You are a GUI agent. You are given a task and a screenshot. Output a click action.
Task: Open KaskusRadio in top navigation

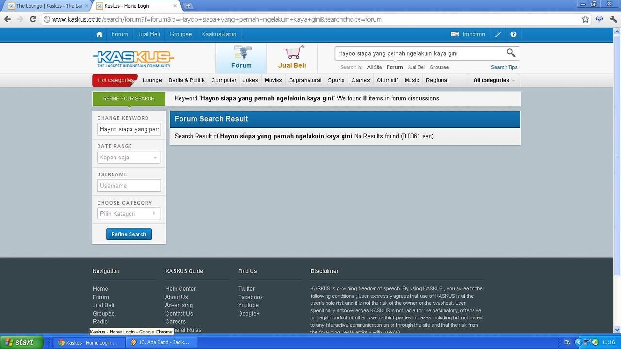click(219, 34)
